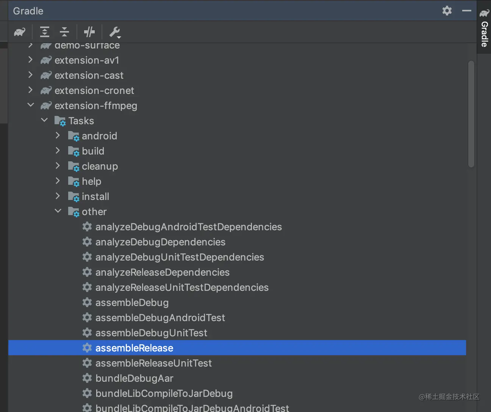The image size is (491, 412).
Task: Open Gradle panel gear options
Action: coord(447,11)
